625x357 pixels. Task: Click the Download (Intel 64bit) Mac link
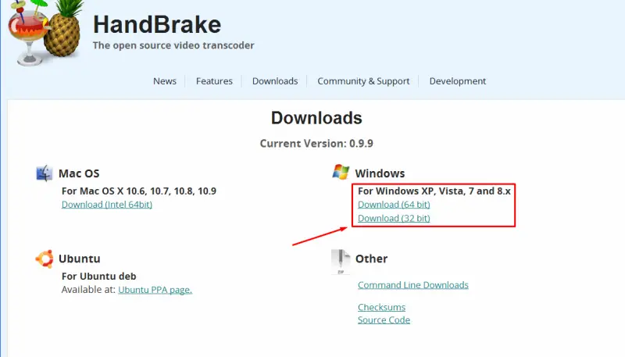click(x=107, y=205)
